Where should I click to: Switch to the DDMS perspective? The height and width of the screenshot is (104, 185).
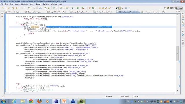171,8
